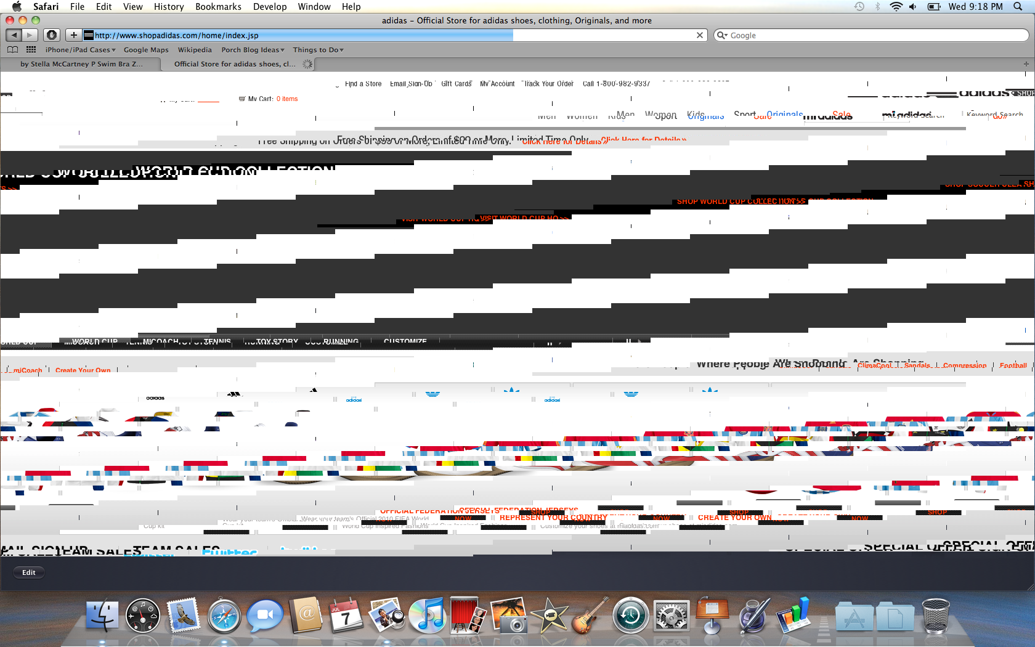1035x647 pixels.
Task: Click the My Account link
Action: coord(497,84)
